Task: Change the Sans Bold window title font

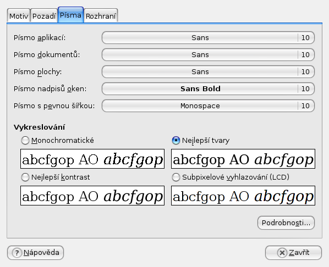Action: pyautogui.click(x=208, y=88)
